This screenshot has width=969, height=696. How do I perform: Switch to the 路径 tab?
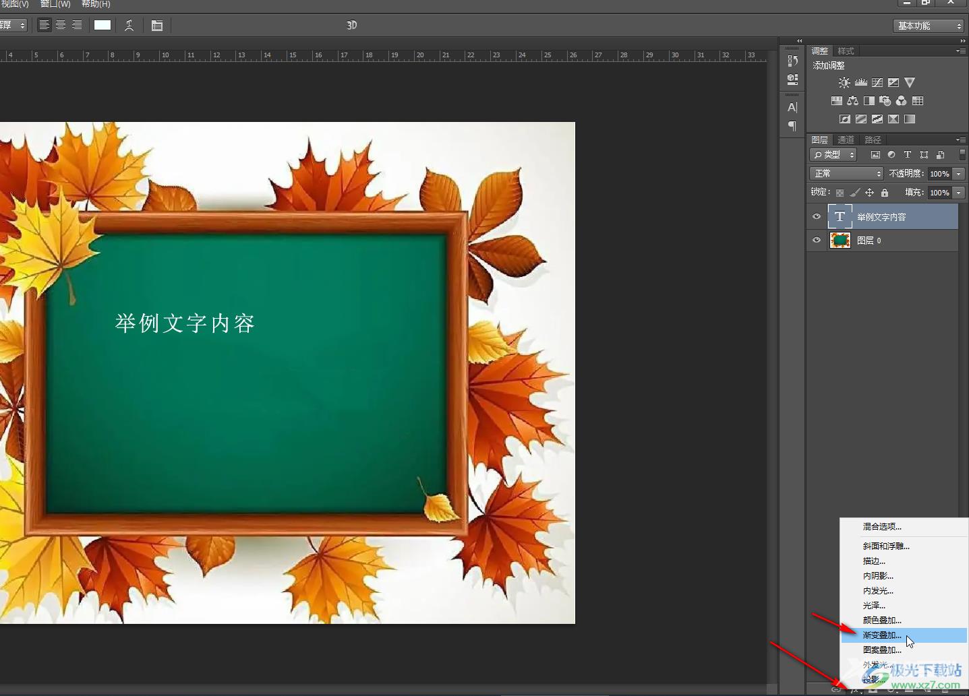873,139
